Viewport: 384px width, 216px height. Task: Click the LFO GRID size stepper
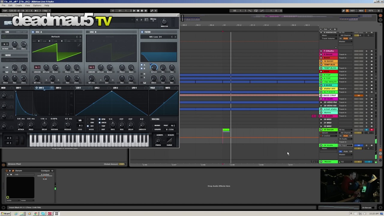click(80, 125)
